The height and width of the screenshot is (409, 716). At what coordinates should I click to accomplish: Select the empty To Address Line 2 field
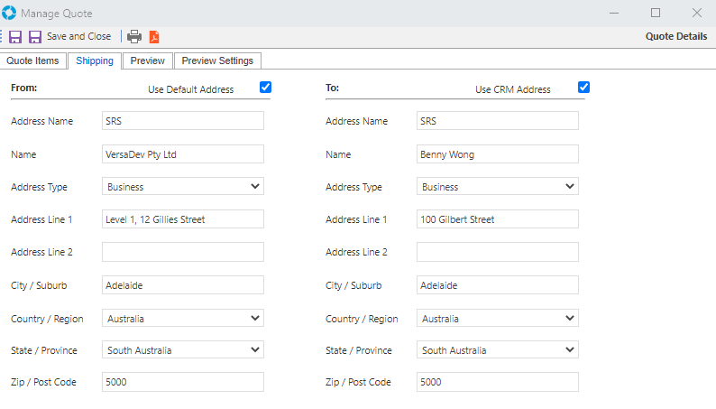[x=498, y=252]
